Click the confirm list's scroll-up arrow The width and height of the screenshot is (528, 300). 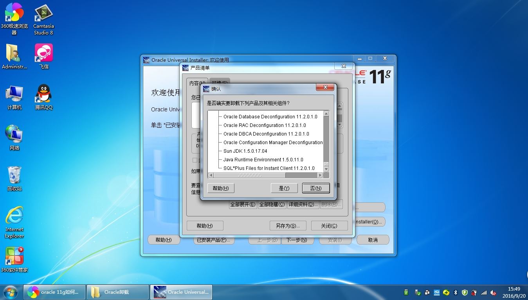click(326, 114)
